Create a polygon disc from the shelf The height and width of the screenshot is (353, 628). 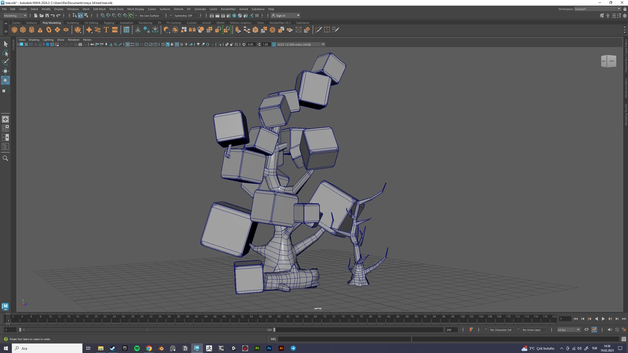coord(66,30)
